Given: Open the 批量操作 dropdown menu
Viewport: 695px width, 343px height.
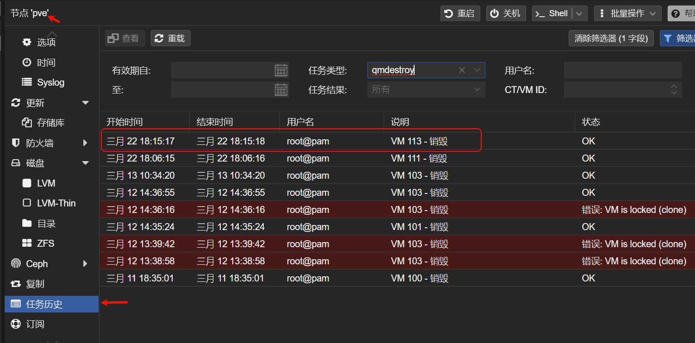Looking at the screenshot, I should (627, 13).
